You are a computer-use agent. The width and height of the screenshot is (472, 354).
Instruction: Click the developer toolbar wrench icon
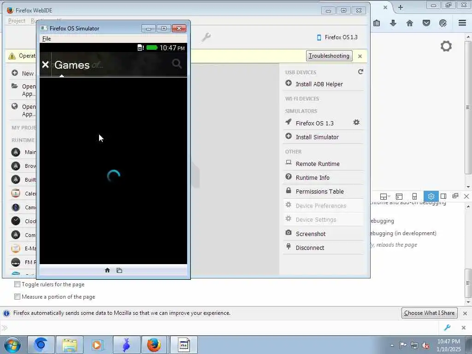click(x=447, y=328)
